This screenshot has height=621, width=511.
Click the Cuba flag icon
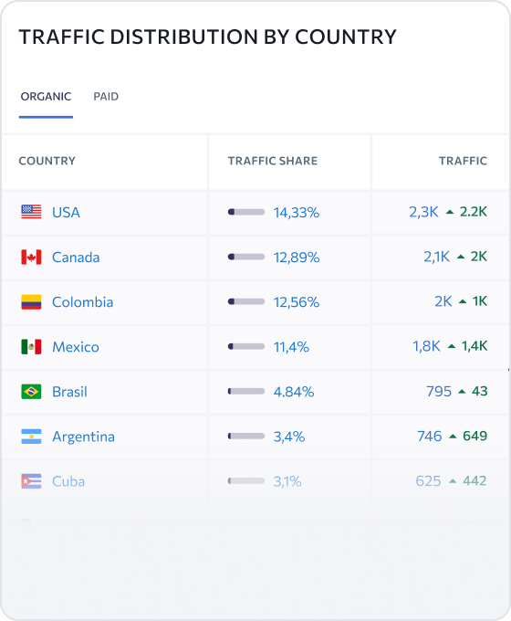(31, 481)
